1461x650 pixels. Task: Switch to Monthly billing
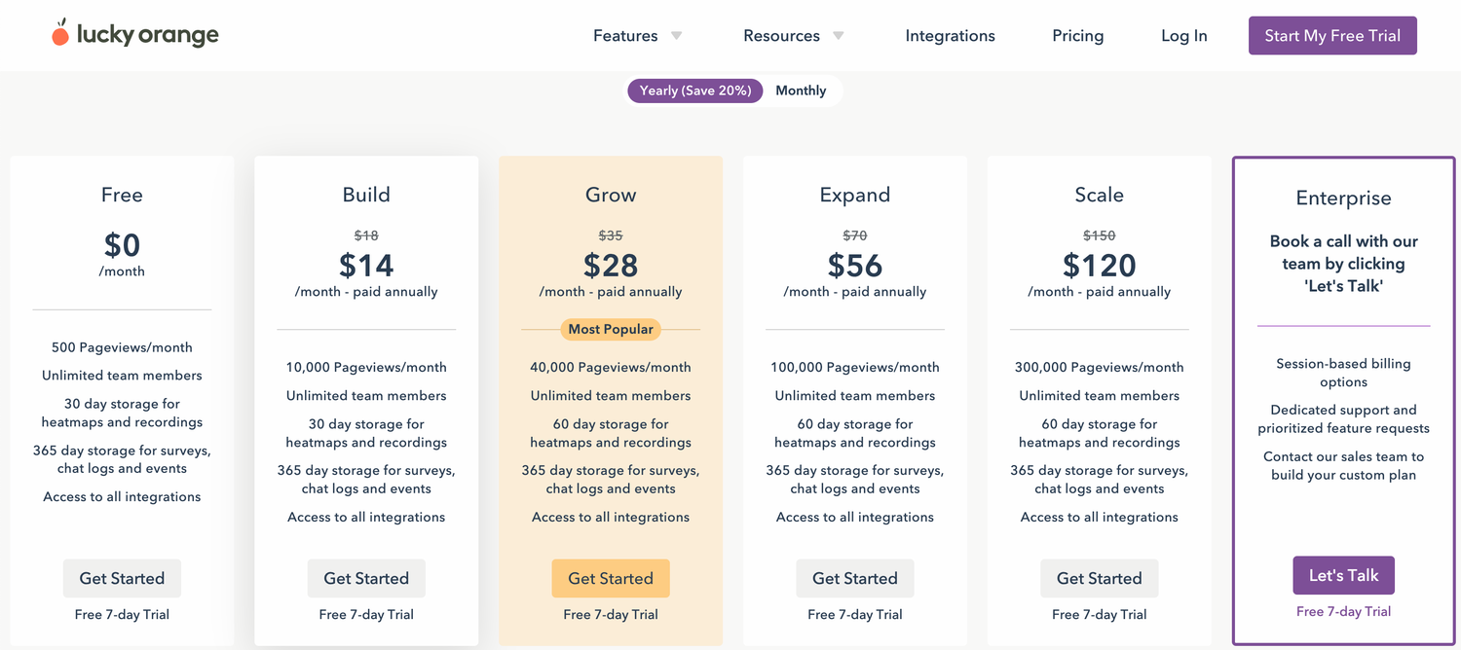click(801, 90)
